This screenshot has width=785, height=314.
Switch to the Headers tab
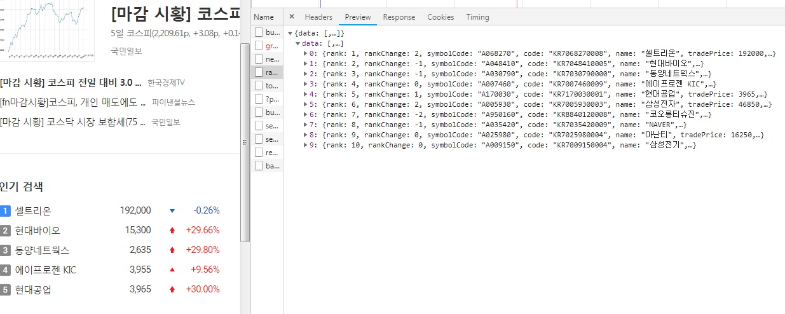318,17
